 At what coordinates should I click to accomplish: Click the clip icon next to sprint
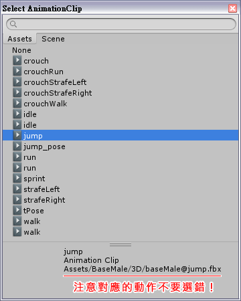(x=17, y=178)
